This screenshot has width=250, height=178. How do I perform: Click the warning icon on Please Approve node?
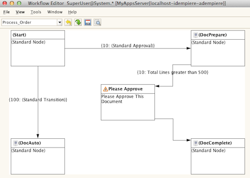pyautogui.click(x=105, y=89)
